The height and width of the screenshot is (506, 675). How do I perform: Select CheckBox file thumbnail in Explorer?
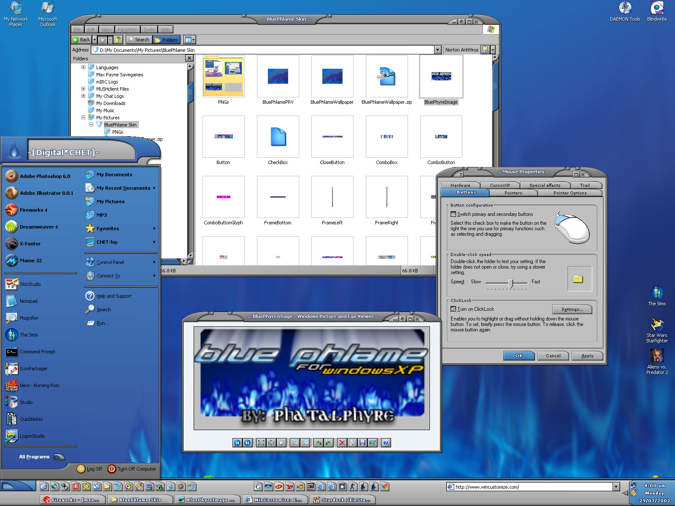point(278,140)
